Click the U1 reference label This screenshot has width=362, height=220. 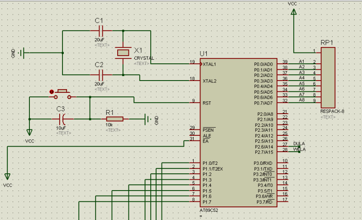point(204,53)
